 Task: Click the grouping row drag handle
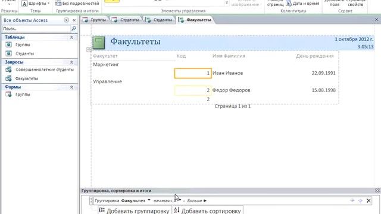[x=91, y=201]
